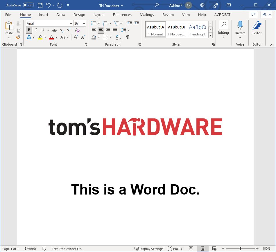
Task: Apply subscript formatting
Action: pyautogui.click(x=61, y=30)
